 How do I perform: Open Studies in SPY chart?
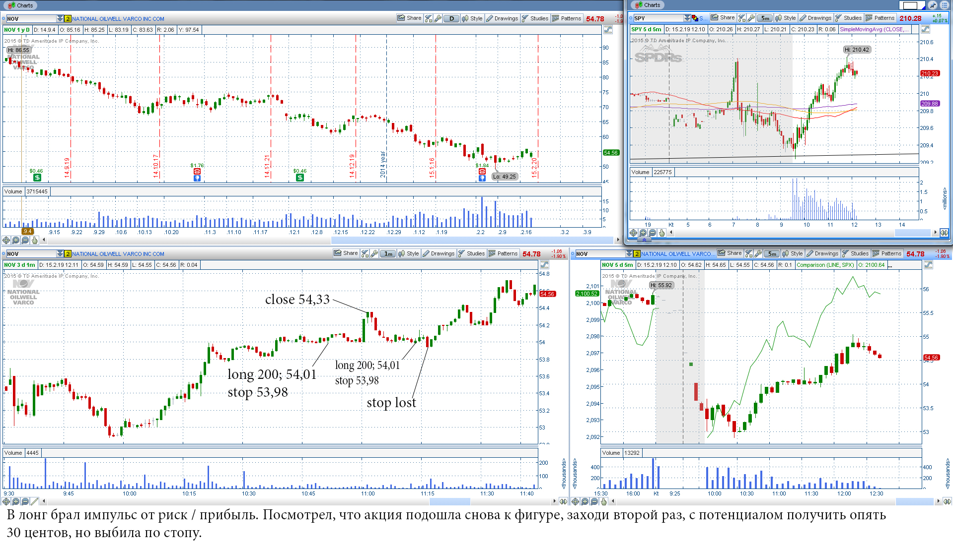[848, 18]
